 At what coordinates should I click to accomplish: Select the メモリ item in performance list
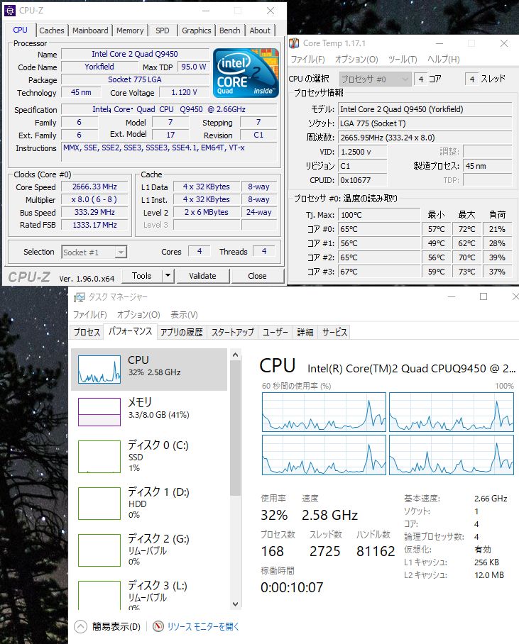point(149,412)
